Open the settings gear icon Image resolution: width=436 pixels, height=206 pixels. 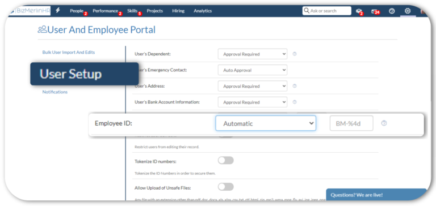pyautogui.click(x=408, y=11)
